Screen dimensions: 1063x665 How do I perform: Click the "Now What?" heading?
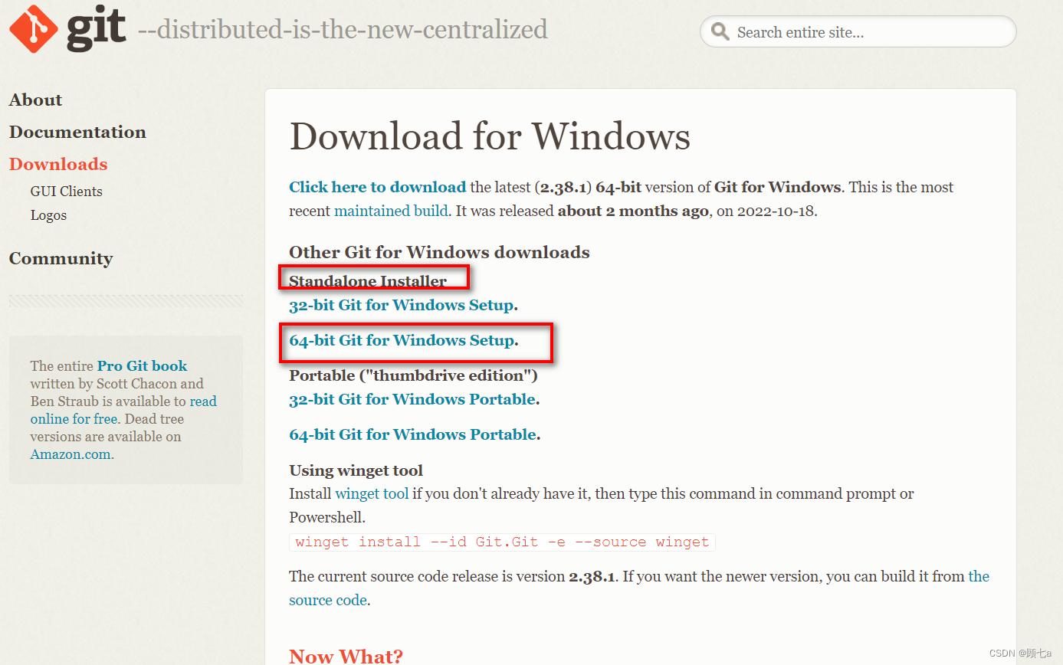point(346,656)
